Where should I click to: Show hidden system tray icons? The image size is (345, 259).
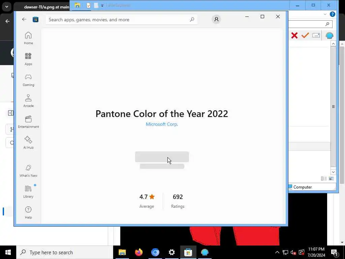[277, 252]
